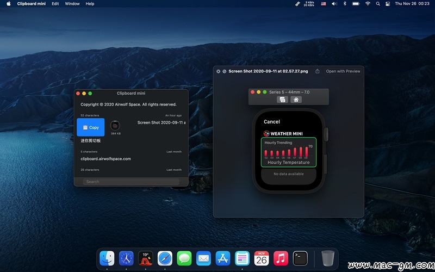Open the Apple menu
The image size is (435, 272).
[x=9, y=4]
